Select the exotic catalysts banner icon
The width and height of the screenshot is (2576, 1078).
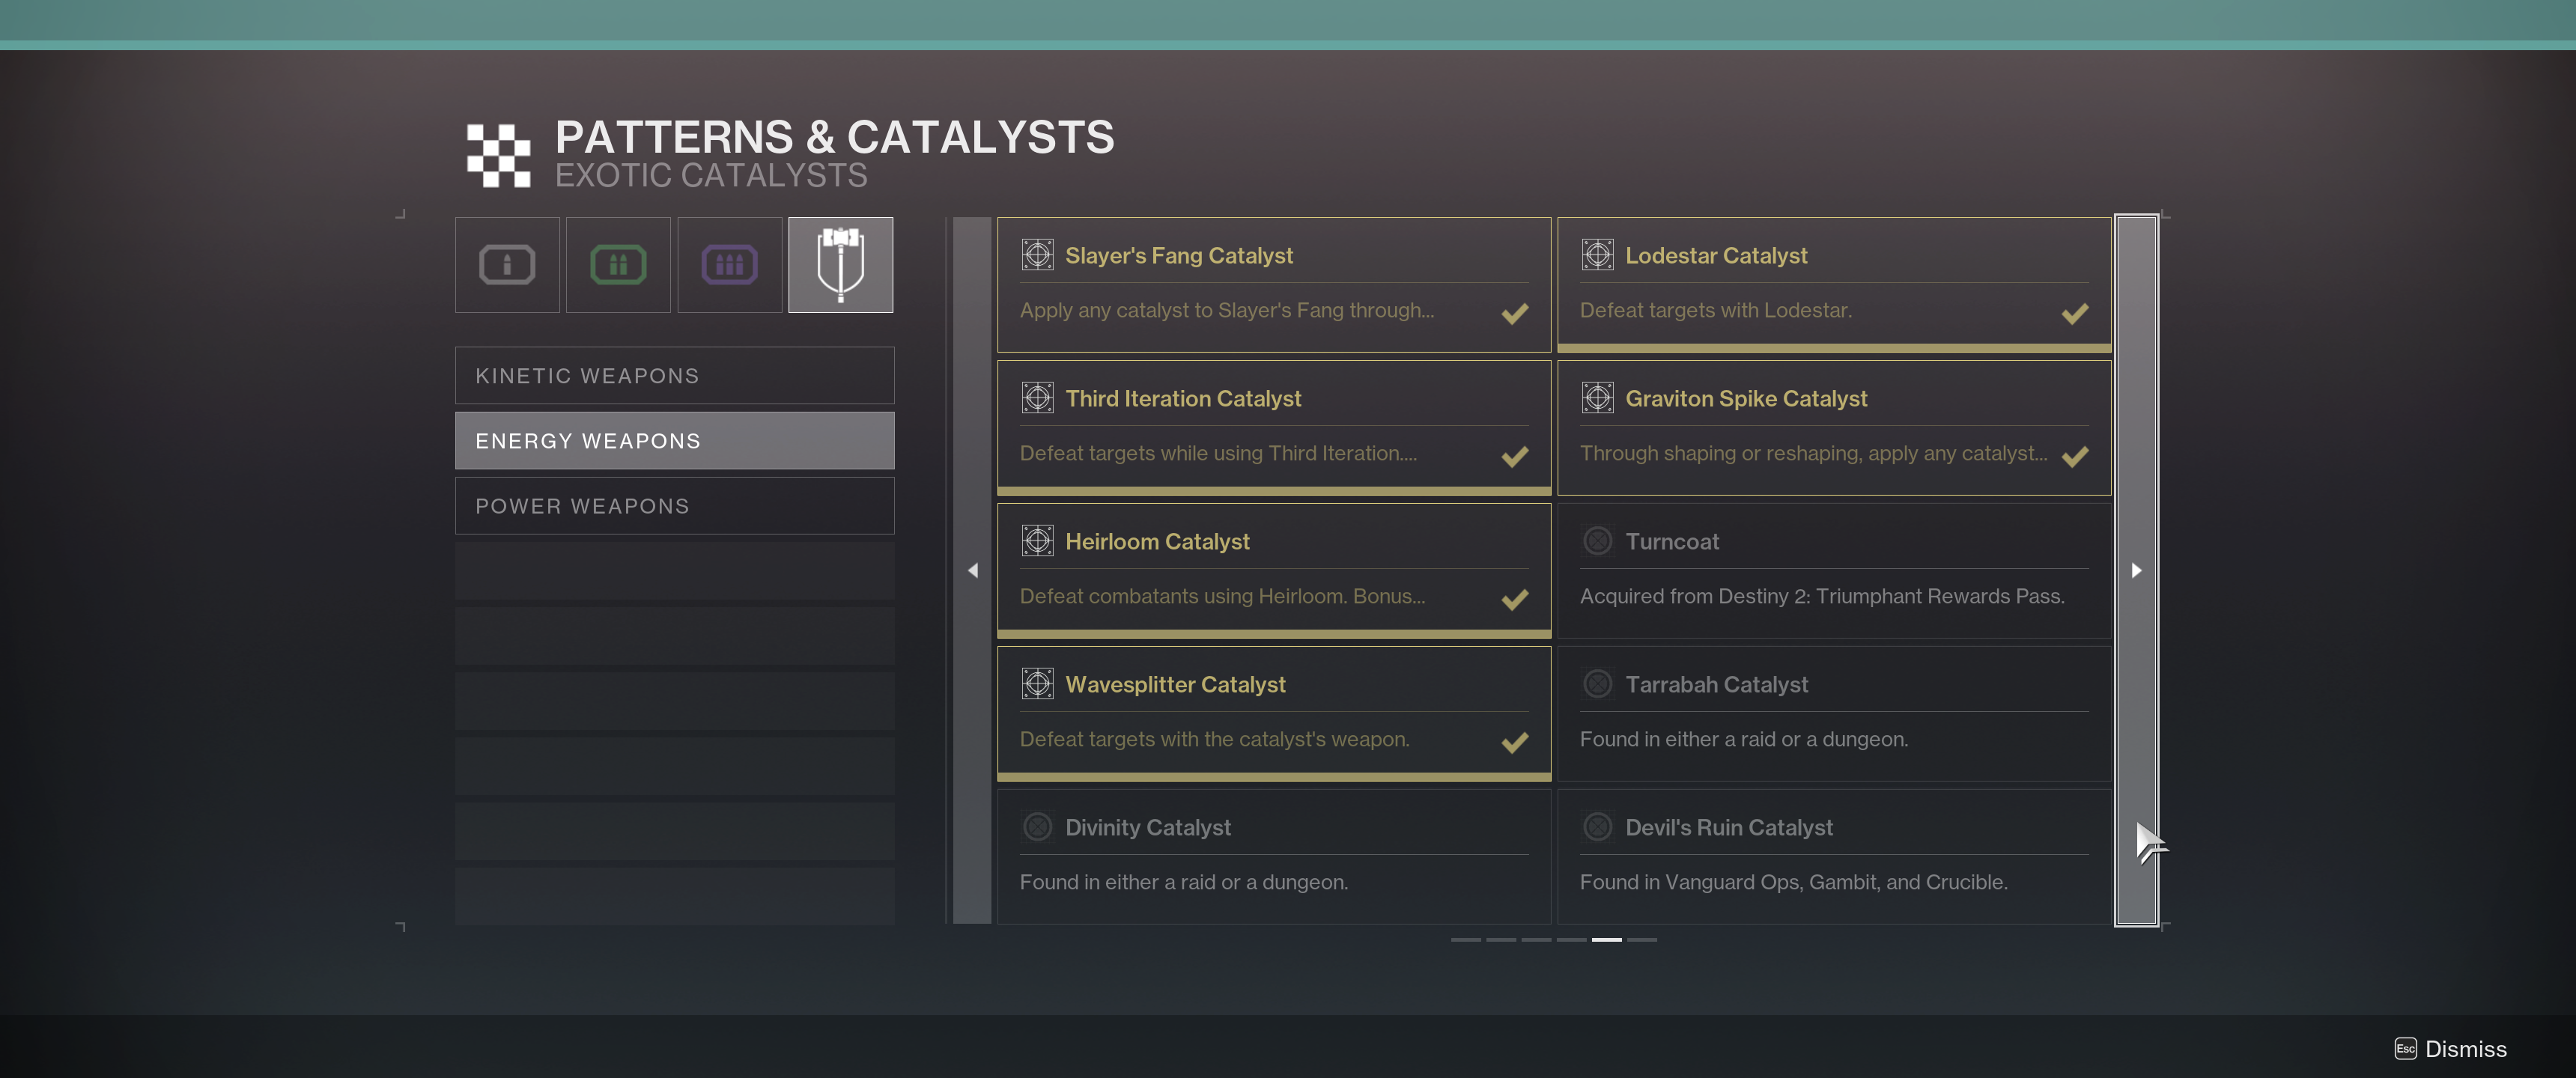click(x=841, y=265)
